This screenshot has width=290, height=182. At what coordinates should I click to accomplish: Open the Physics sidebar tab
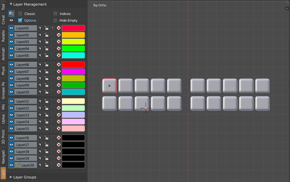[3, 71]
